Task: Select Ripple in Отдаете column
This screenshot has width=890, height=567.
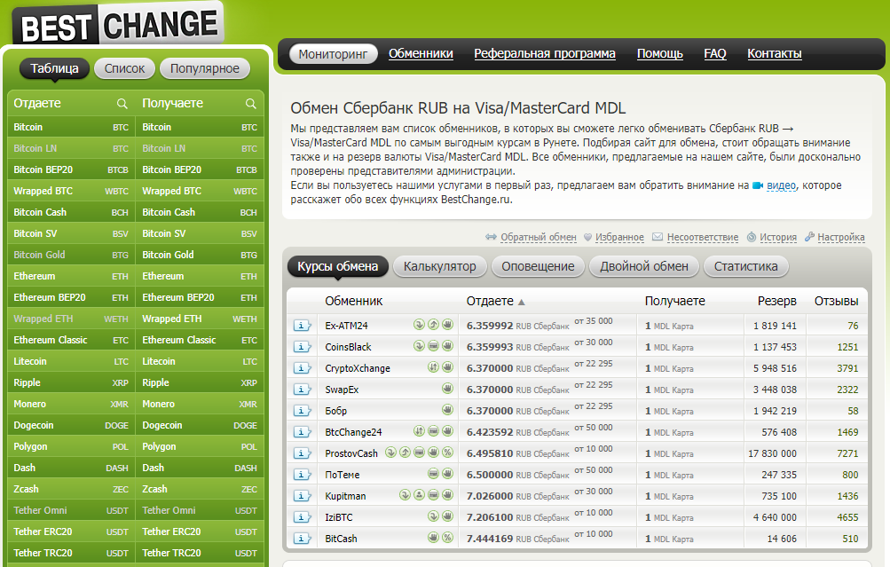Action: click(71, 382)
